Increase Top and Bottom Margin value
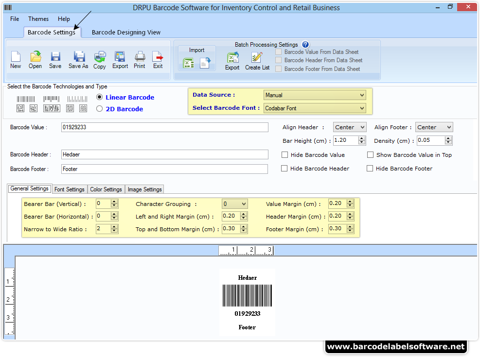This screenshot has width=480, height=357. pyautogui.click(x=244, y=227)
